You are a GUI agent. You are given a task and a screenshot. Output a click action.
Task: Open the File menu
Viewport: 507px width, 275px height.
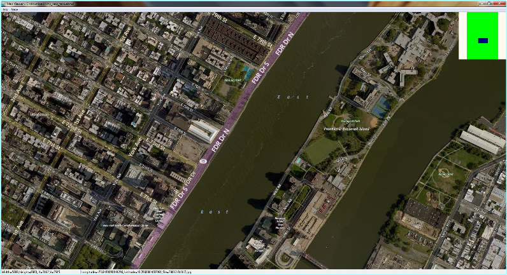(x=5, y=10)
